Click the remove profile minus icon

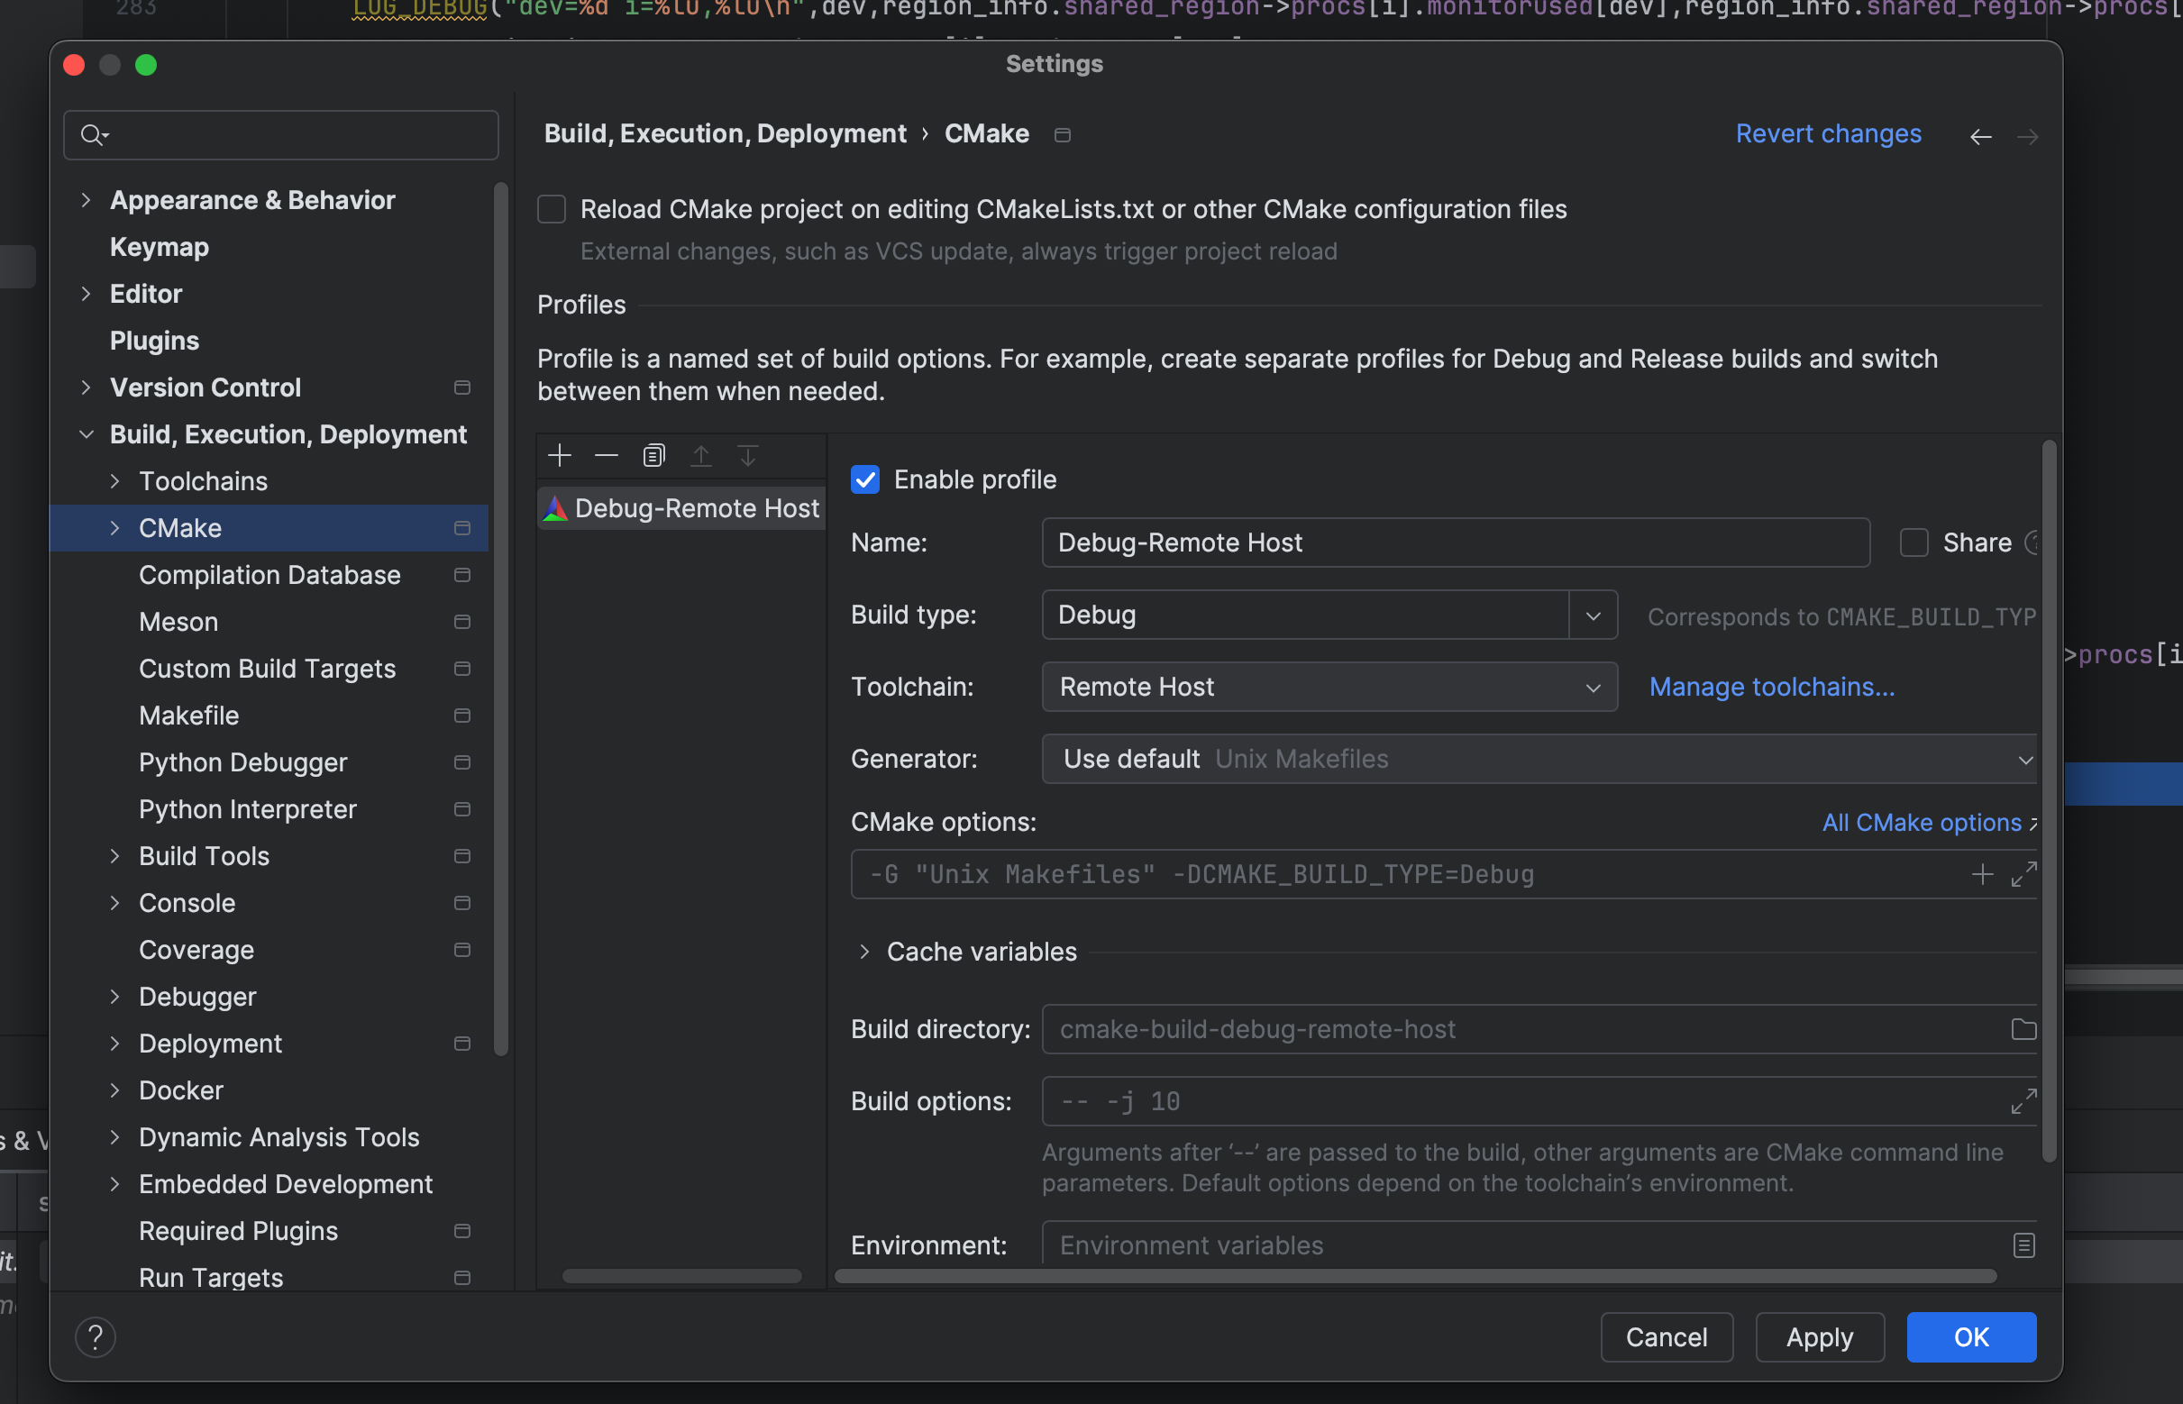(605, 455)
